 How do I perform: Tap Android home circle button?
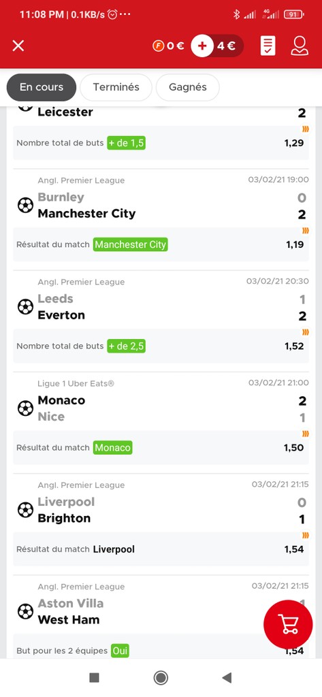pos(161,677)
